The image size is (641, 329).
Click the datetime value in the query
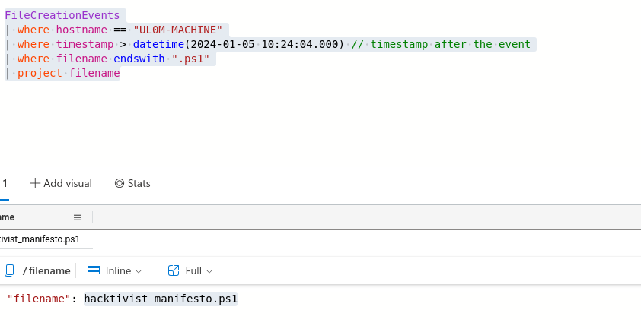coord(238,44)
